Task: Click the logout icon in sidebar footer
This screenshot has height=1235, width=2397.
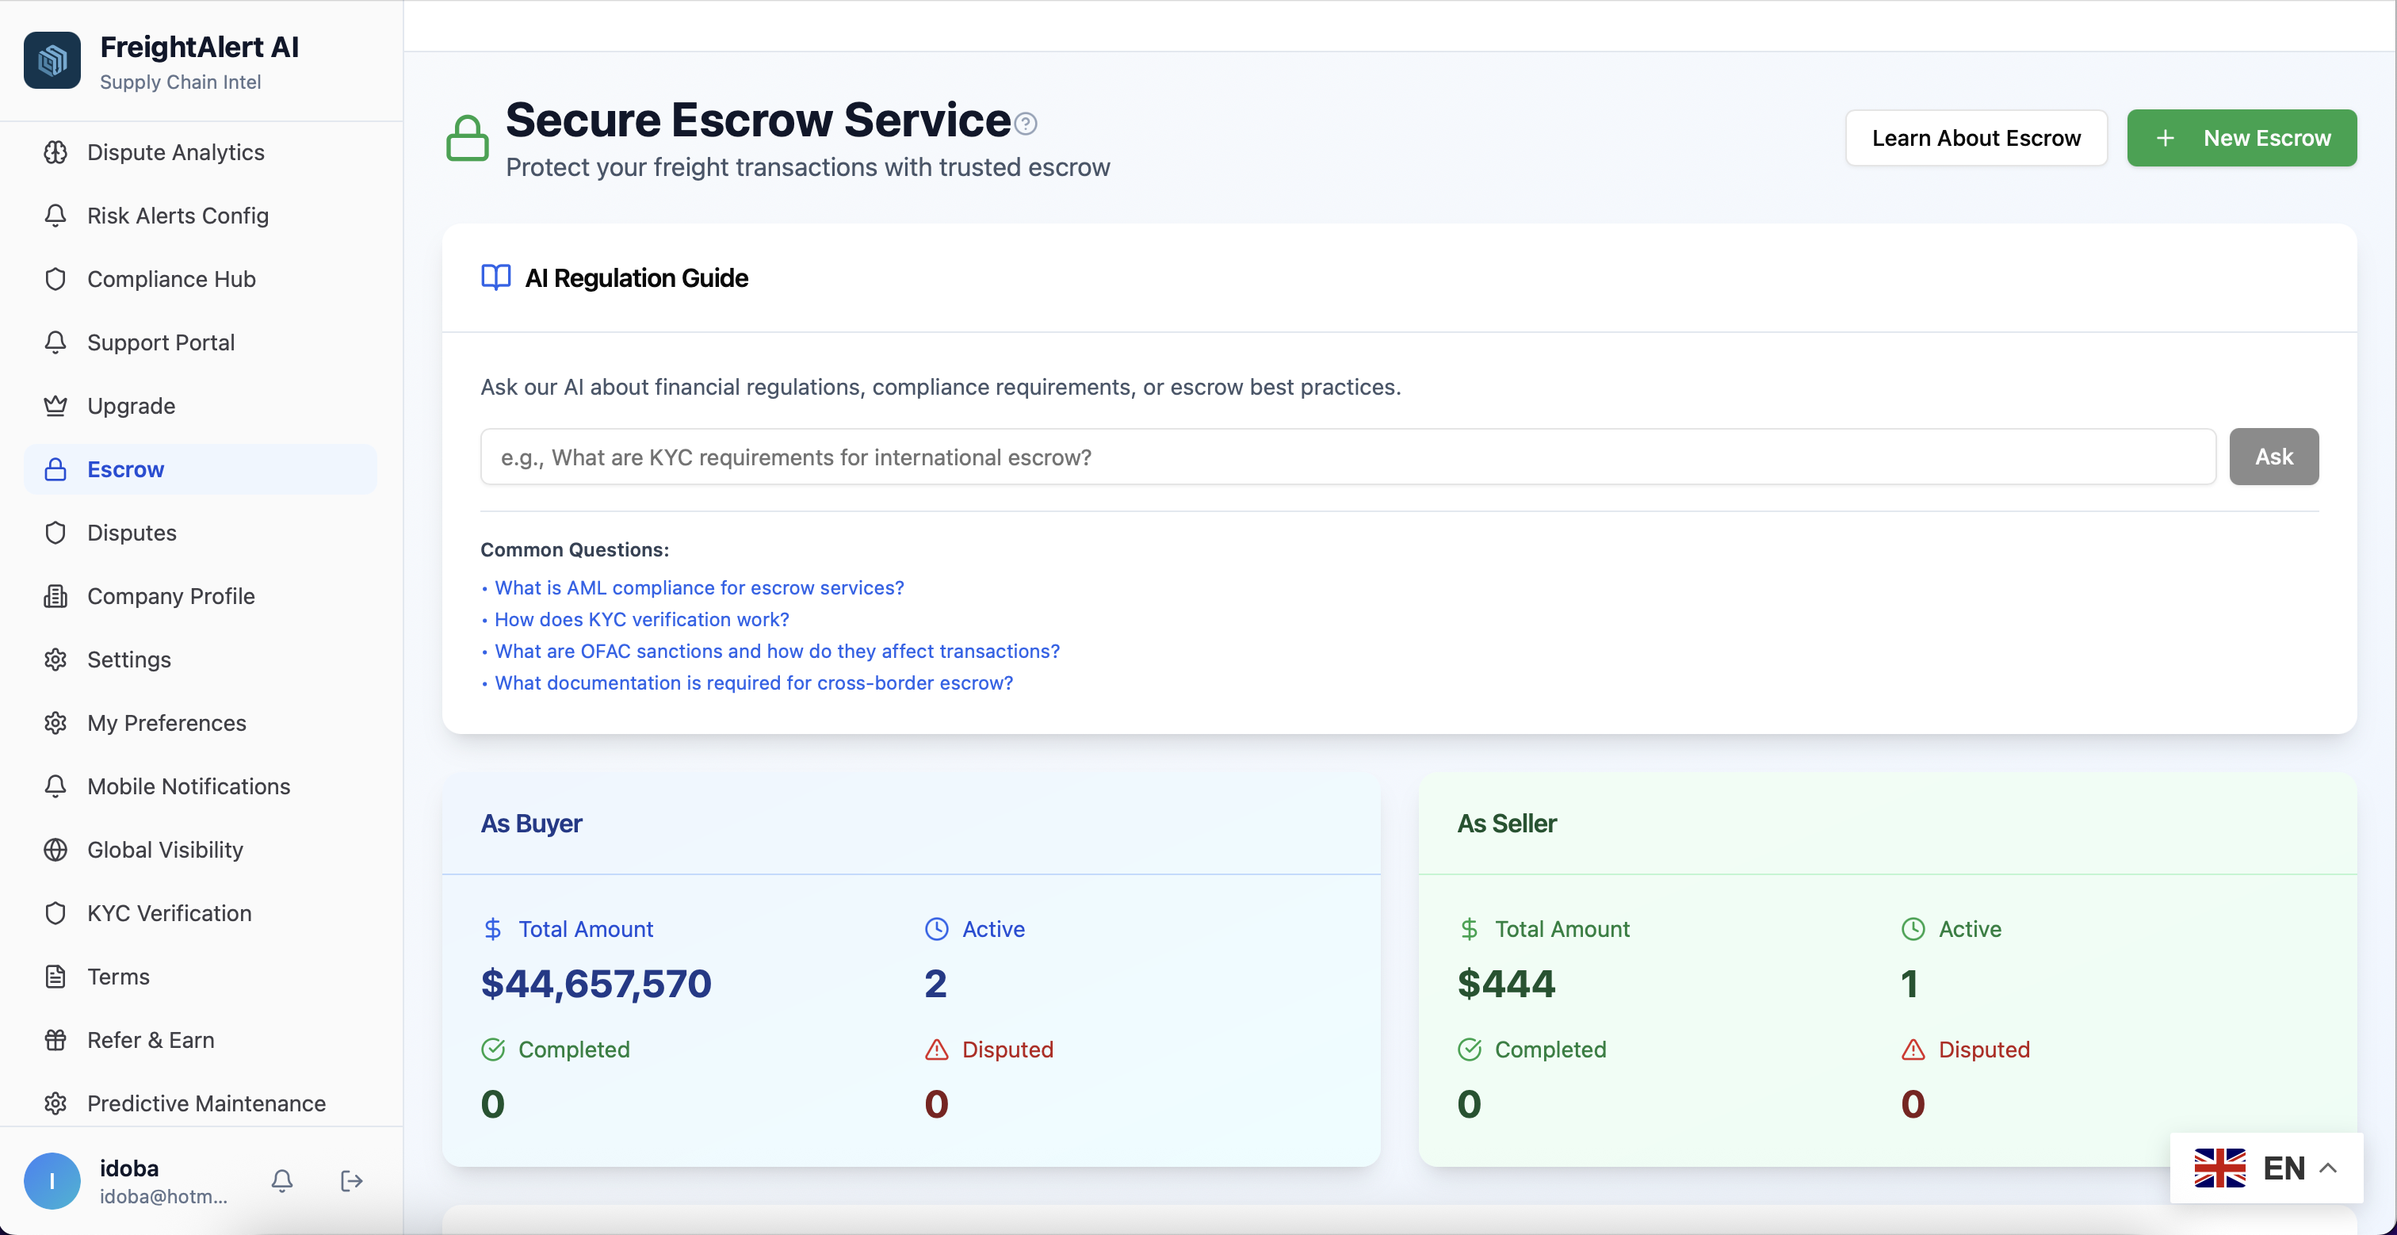Action: pos(351,1180)
